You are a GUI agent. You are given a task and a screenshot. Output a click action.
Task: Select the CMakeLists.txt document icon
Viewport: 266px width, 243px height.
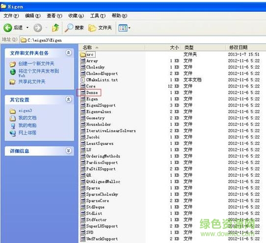(83, 80)
